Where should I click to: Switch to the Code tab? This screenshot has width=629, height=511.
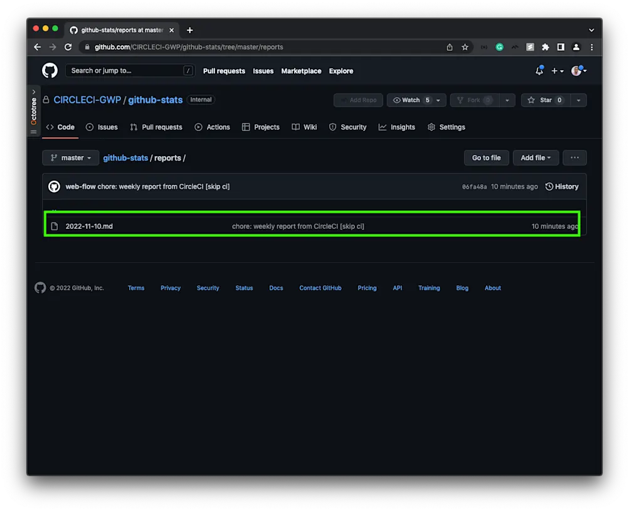(60, 127)
